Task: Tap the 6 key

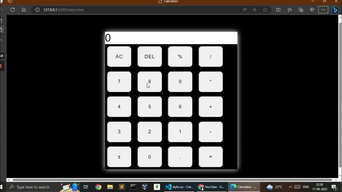Action: 180,107
